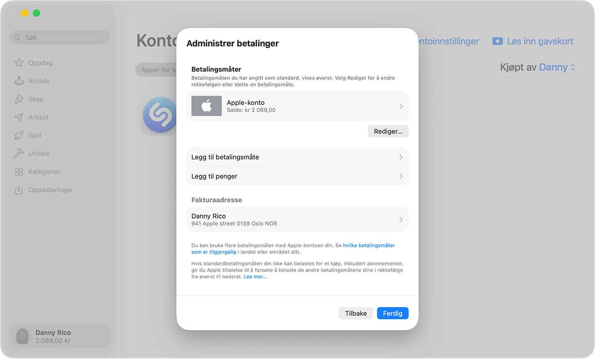Click the Ferdig button

click(x=392, y=313)
